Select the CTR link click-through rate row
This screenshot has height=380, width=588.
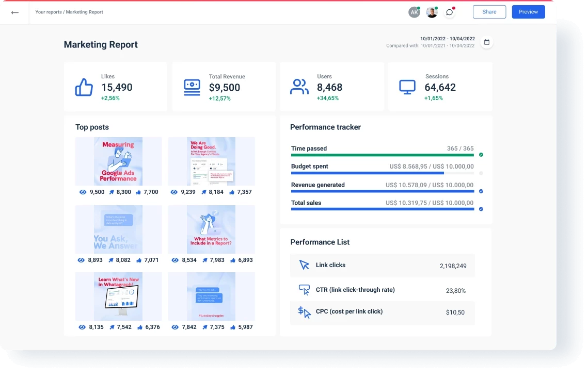382,290
